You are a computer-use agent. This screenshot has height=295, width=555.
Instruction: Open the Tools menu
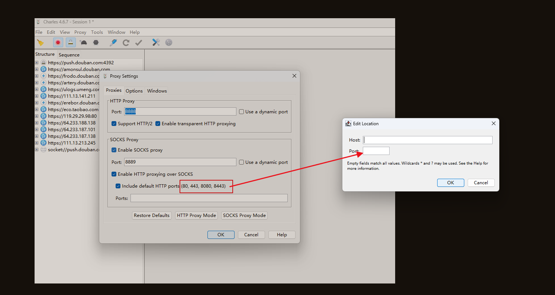[x=97, y=32]
